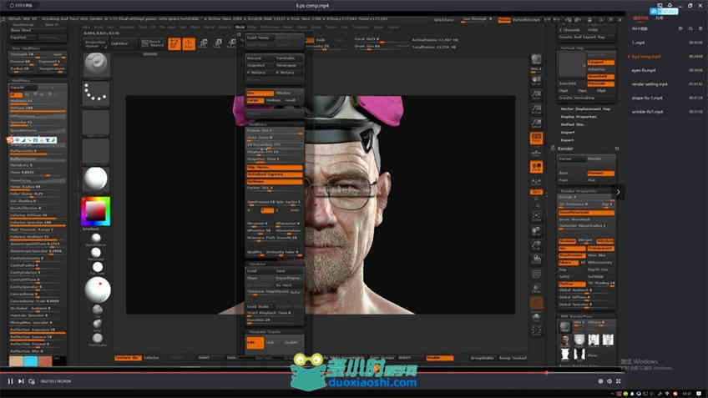The image size is (708, 398).
Task: Toggle the orange Doc option
Action: (x=260, y=93)
